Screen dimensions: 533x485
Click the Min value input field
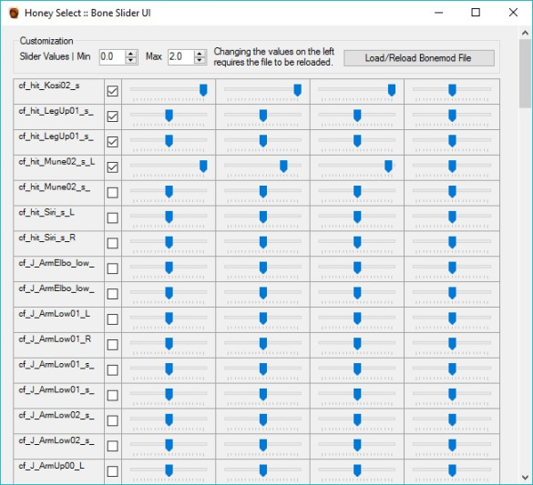(113, 56)
